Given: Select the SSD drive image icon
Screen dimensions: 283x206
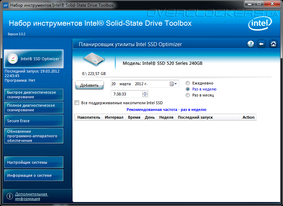Looking at the screenshot, I should 94,59.
